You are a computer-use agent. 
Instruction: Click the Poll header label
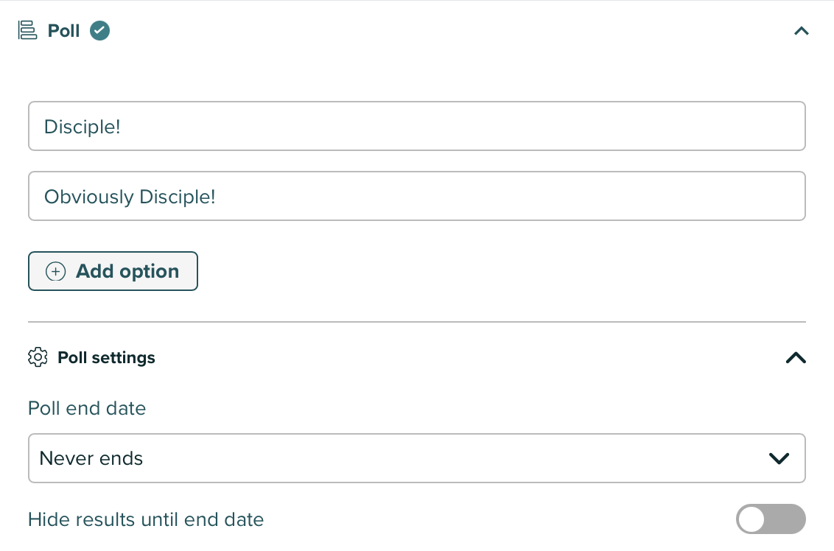coord(63,30)
